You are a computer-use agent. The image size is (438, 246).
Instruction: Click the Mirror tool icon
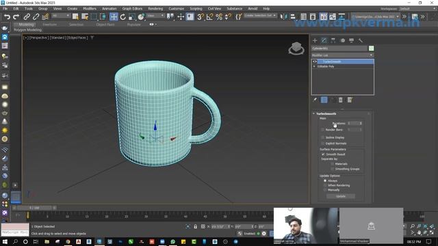point(283,17)
